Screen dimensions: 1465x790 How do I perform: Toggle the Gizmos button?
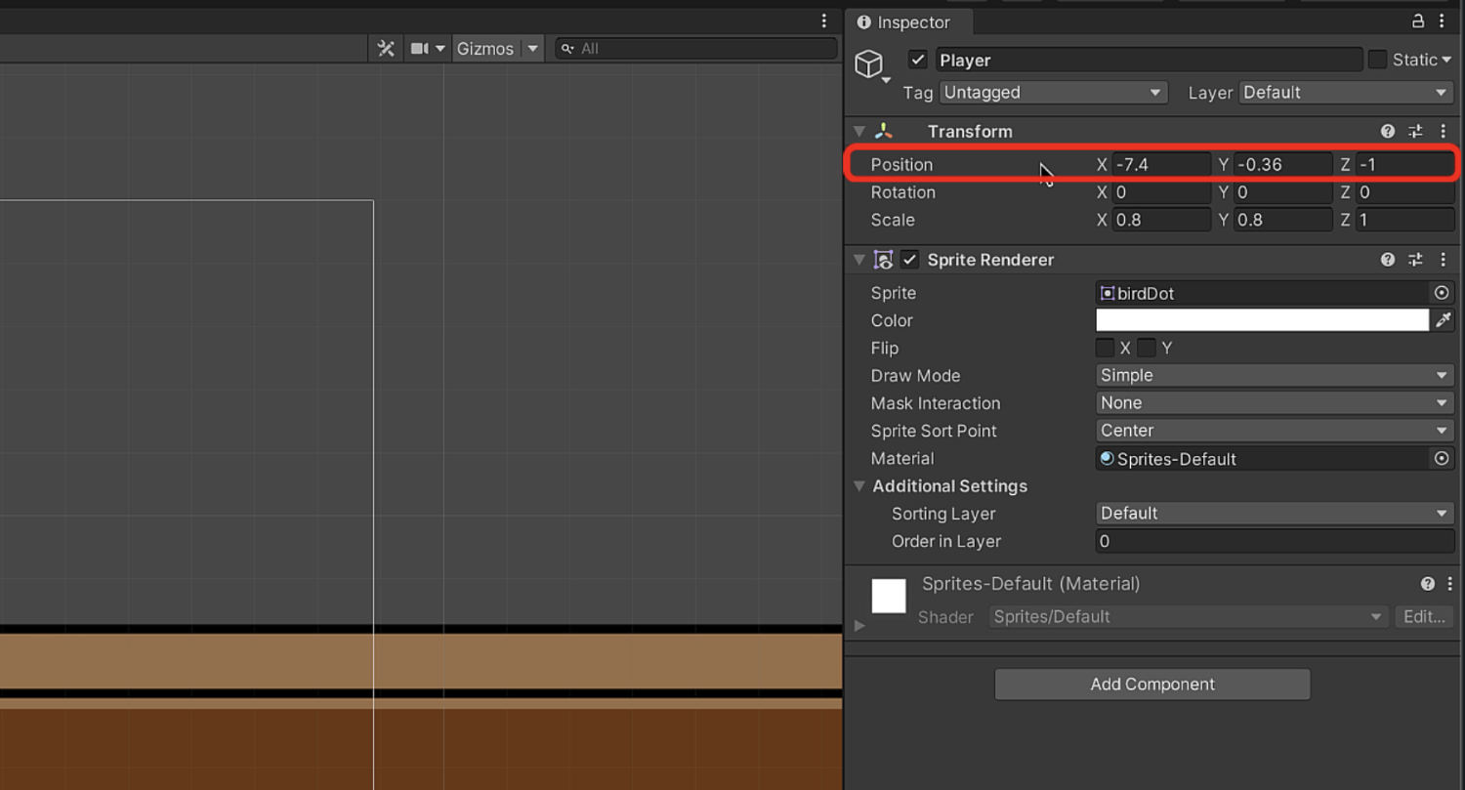pos(485,49)
